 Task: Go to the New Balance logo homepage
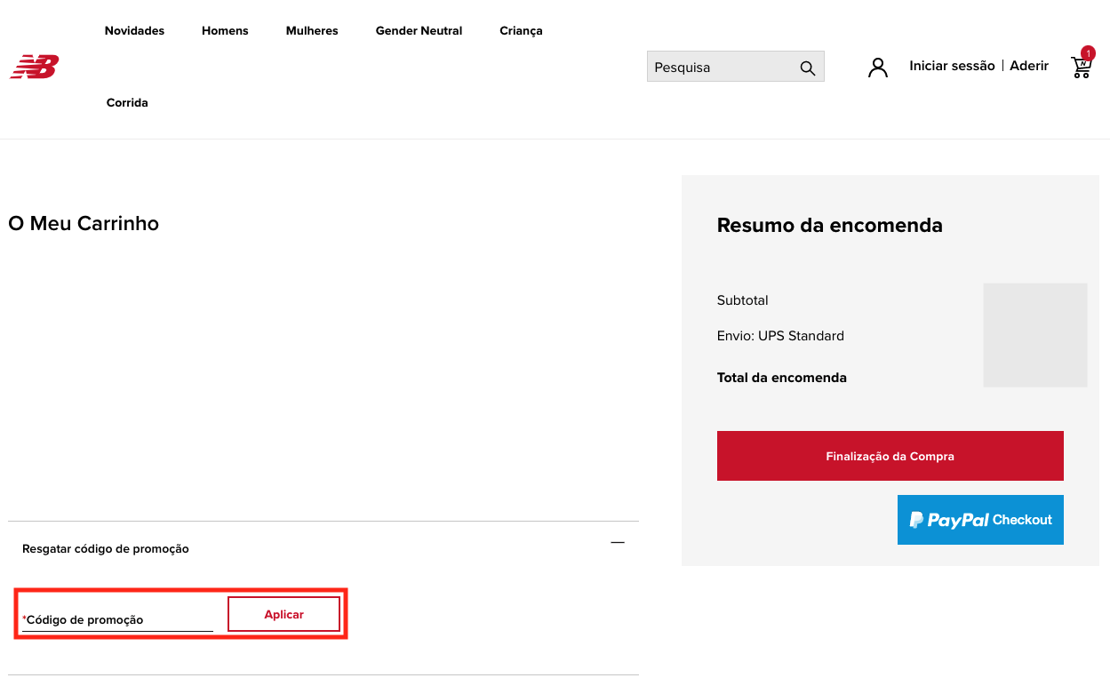click(x=35, y=67)
